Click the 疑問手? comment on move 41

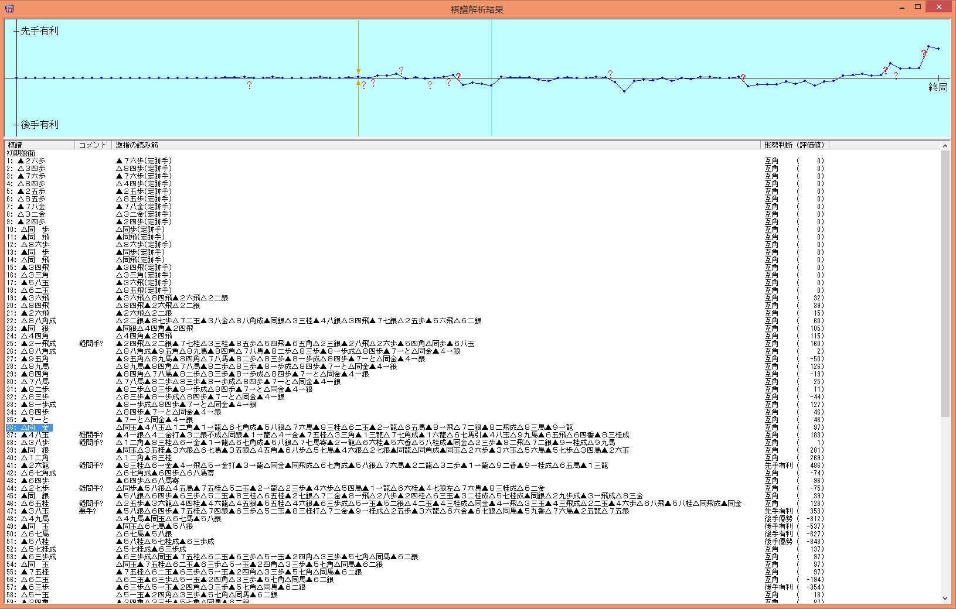91,466
